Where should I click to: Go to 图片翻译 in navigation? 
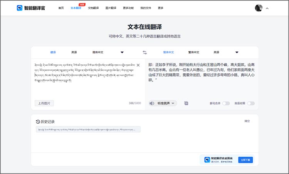tap(111, 8)
